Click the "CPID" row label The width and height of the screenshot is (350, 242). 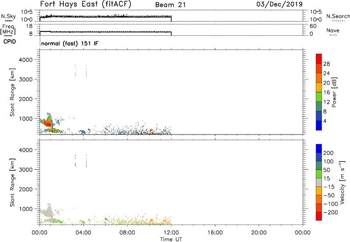pyautogui.click(x=10, y=41)
